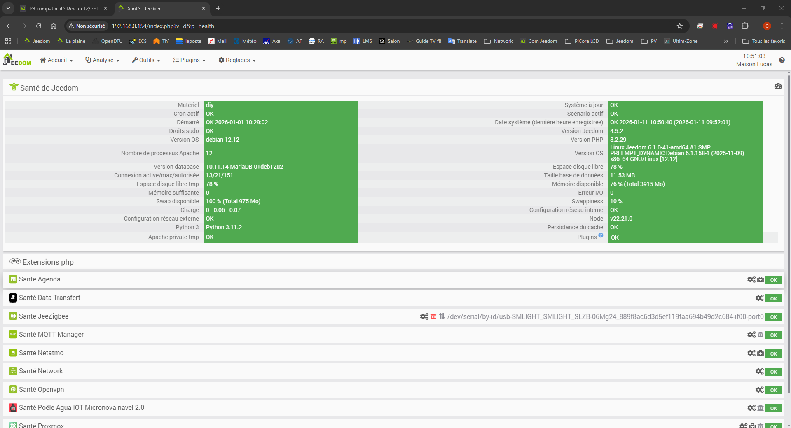
Task: Click the blue help icon beside Plugins
Action: pos(601,235)
